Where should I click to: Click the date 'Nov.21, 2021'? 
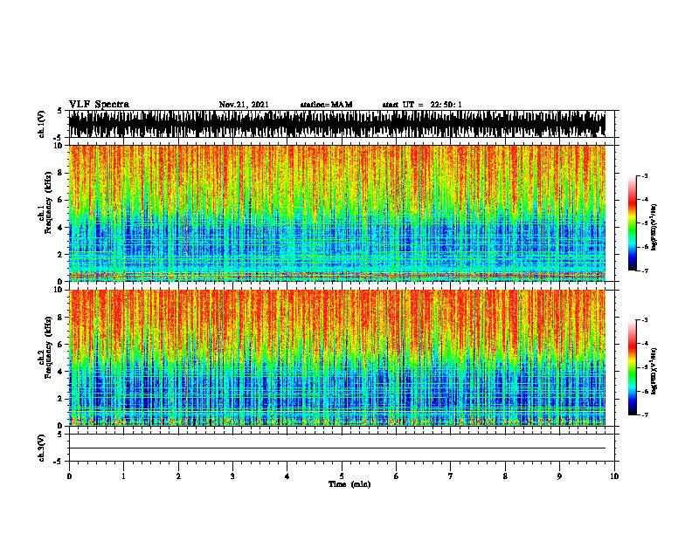pyautogui.click(x=244, y=105)
